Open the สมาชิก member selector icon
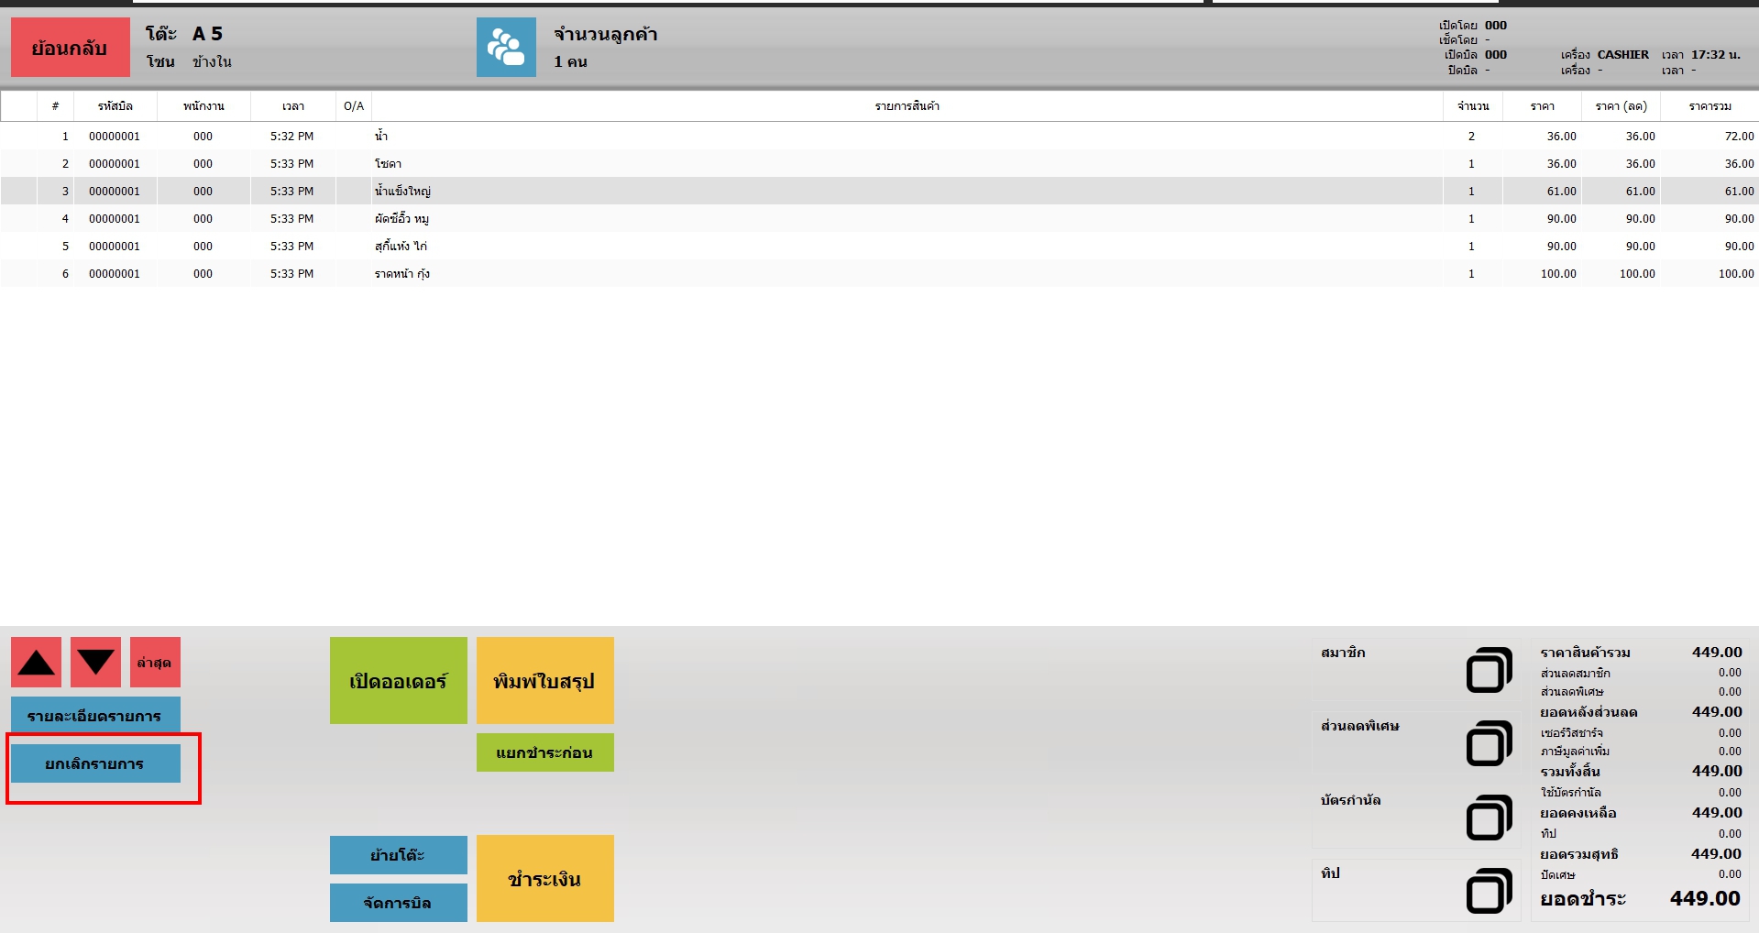Image resolution: width=1759 pixels, height=933 pixels. 1489,670
